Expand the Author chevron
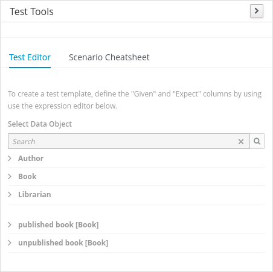 [10, 159]
